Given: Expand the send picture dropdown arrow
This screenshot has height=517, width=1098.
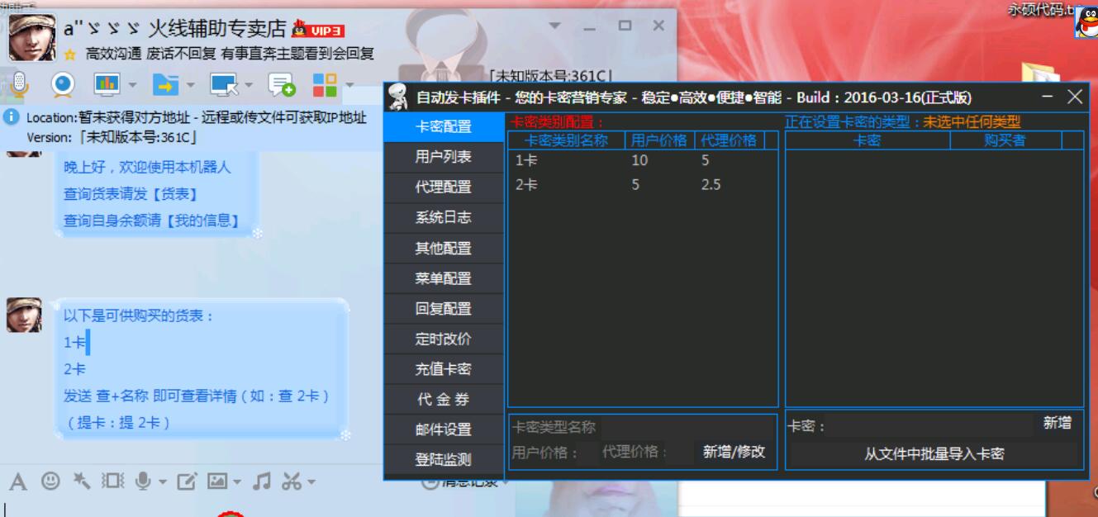Looking at the screenshot, I should pos(237,481).
